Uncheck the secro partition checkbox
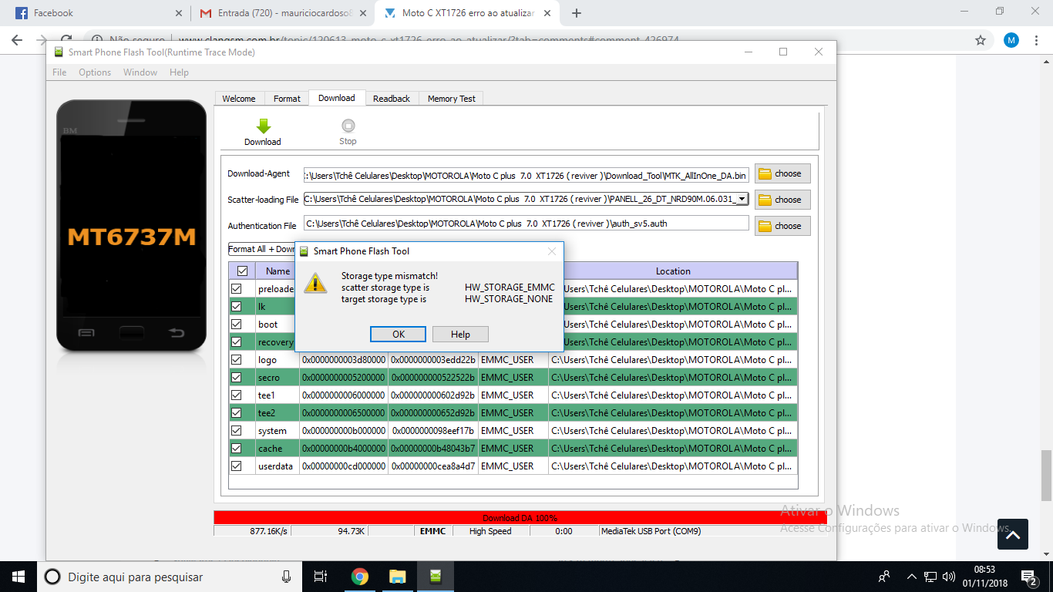The width and height of the screenshot is (1053, 592). click(x=237, y=378)
